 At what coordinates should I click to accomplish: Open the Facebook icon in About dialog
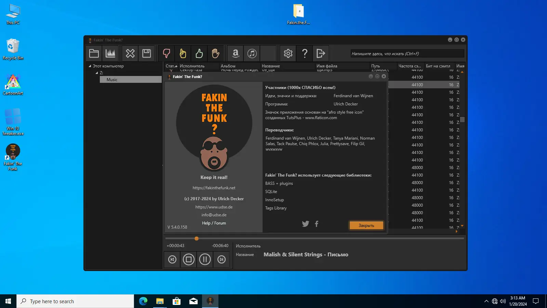(x=317, y=224)
